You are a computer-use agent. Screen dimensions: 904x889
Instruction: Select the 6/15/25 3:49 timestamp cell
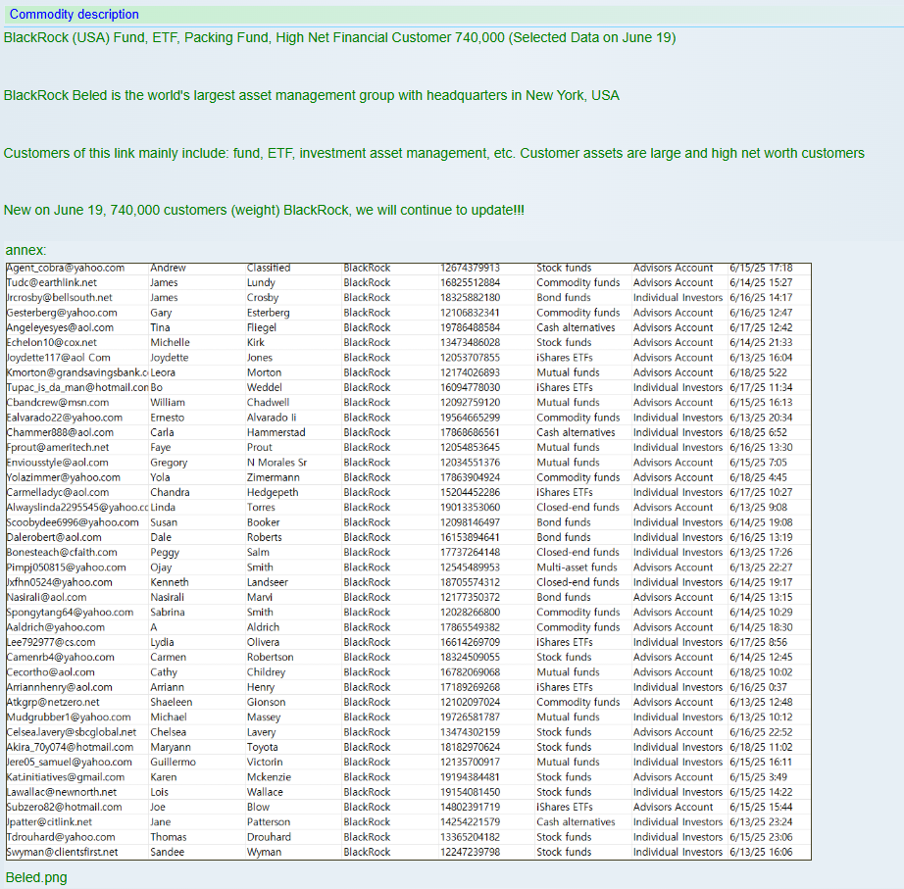pyautogui.click(x=758, y=777)
